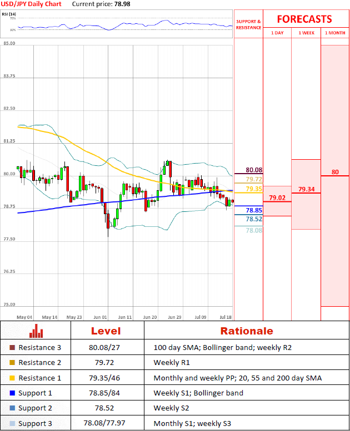Screen dimensions: 350x431
Task: Click the 83.75 price axis label
Action: 9,76
